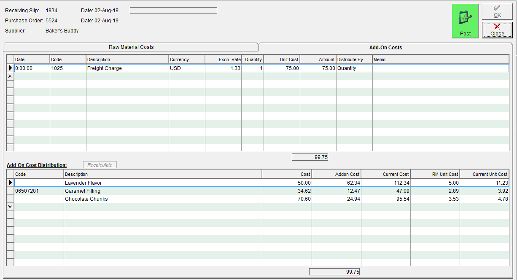Click the exchange rate cell 1.33
The image size is (517, 280).
pos(223,68)
